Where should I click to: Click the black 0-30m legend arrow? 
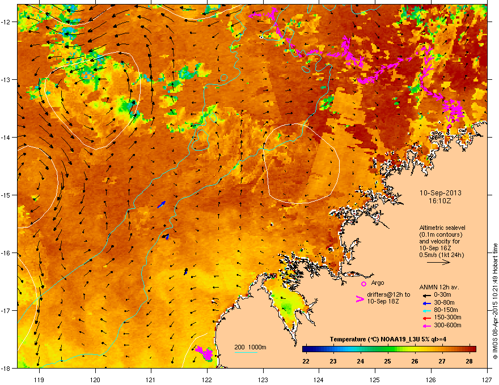(x=426, y=295)
